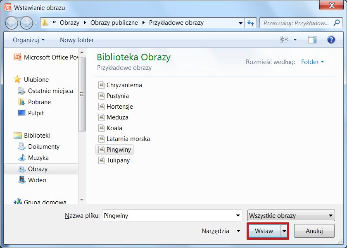This screenshot has height=248, width=347.
Task: Open the view options dropdown arrow
Action: (295, 40)
